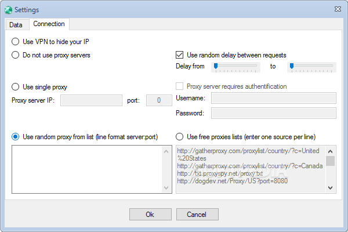Click the Delay 'to' slider handle
Viewport: 348px width, 232px height.
[292, 67]
